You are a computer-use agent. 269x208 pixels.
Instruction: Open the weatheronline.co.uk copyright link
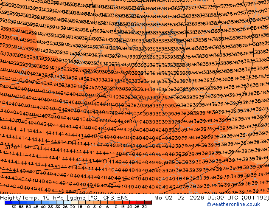click(x=233, y=204)
